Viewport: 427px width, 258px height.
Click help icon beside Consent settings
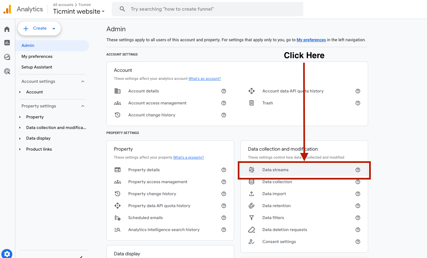point(358,242)
